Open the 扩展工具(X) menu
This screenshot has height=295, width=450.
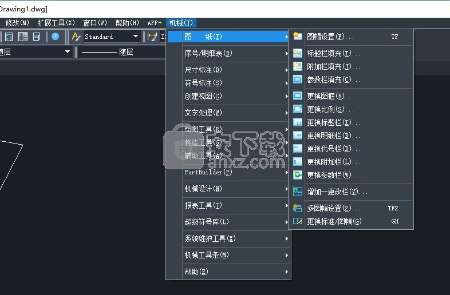click(56, 23)
